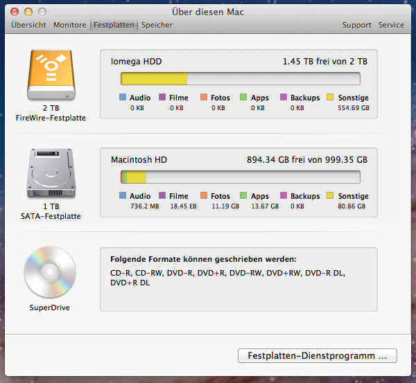Click the Iomega HDD volume name
The width and height of the screenshot is (416, 383).
click(x=136, y=62)
